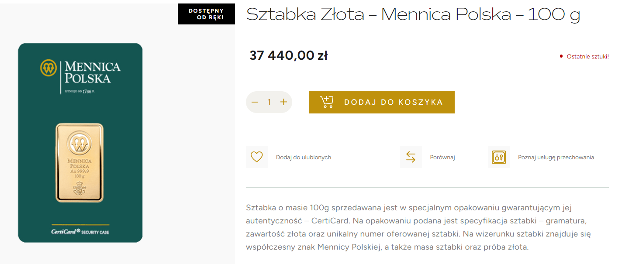The height and width of the screenshot is (264, 639).
Task: Click the product title Sztabka Złota heading
Action: 413,15
